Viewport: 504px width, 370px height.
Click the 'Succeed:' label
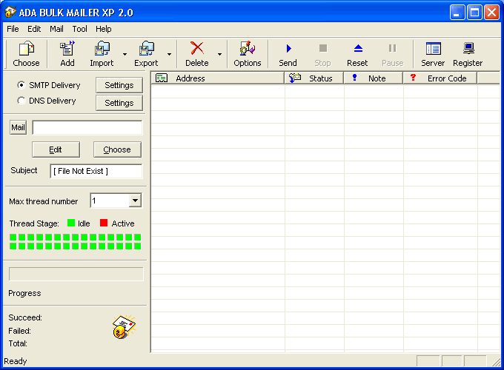pos(25,317)
